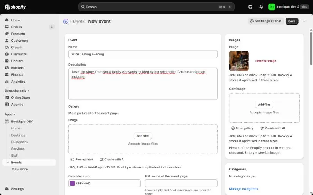
Task: Click View more in the sidebar
Action: pyautogui.click(x=20, y=169)
